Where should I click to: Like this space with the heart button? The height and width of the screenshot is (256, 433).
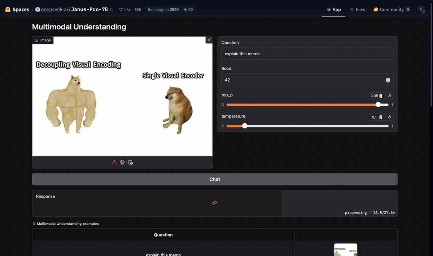(125, 10)
